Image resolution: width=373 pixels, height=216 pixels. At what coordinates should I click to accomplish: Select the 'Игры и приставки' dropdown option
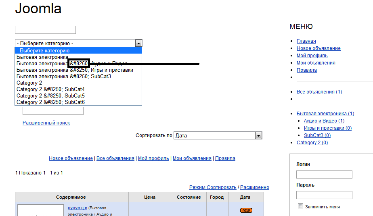78,70
